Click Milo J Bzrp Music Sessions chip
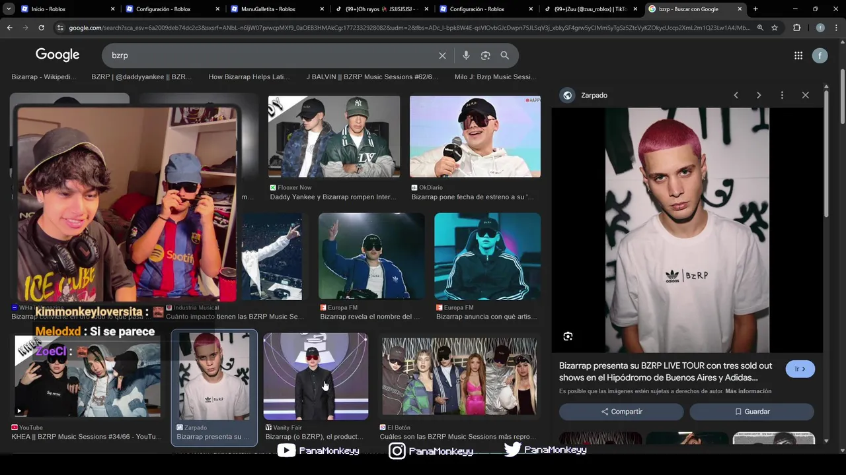This screenshot has width=846, height=475. click(495, 77)
